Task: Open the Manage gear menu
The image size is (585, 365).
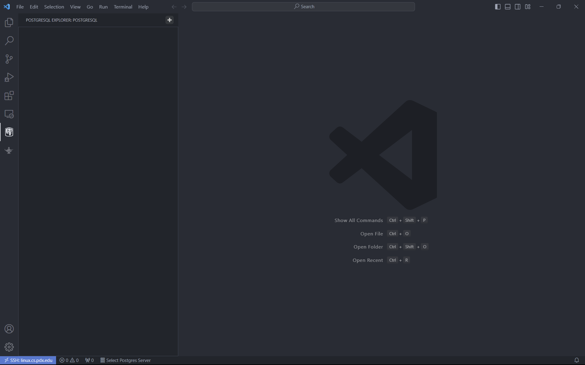Action: 9,347
